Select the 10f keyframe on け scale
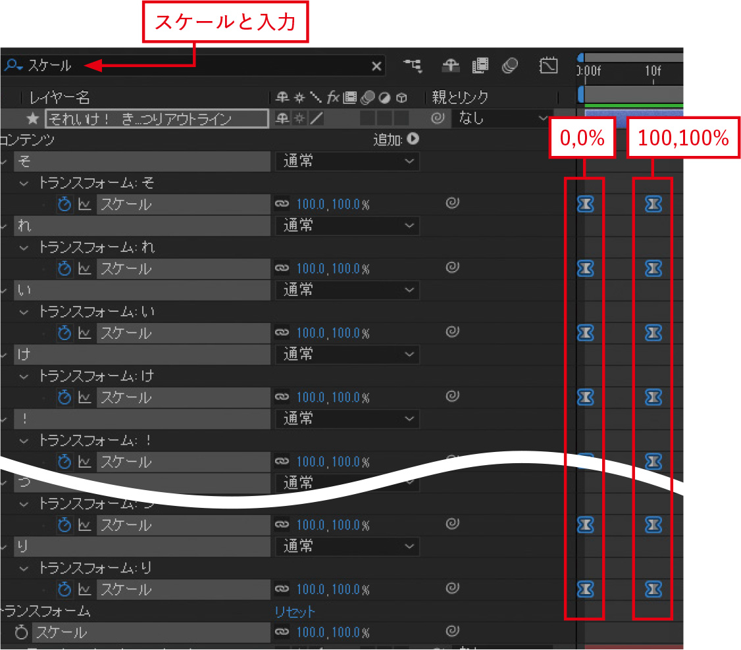The width and height of the screenshot is (741, 650). pyautogui.click(x=653, y=397)
